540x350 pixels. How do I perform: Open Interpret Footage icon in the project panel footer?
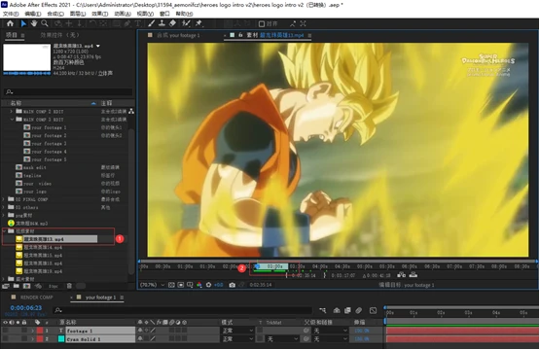6,286
